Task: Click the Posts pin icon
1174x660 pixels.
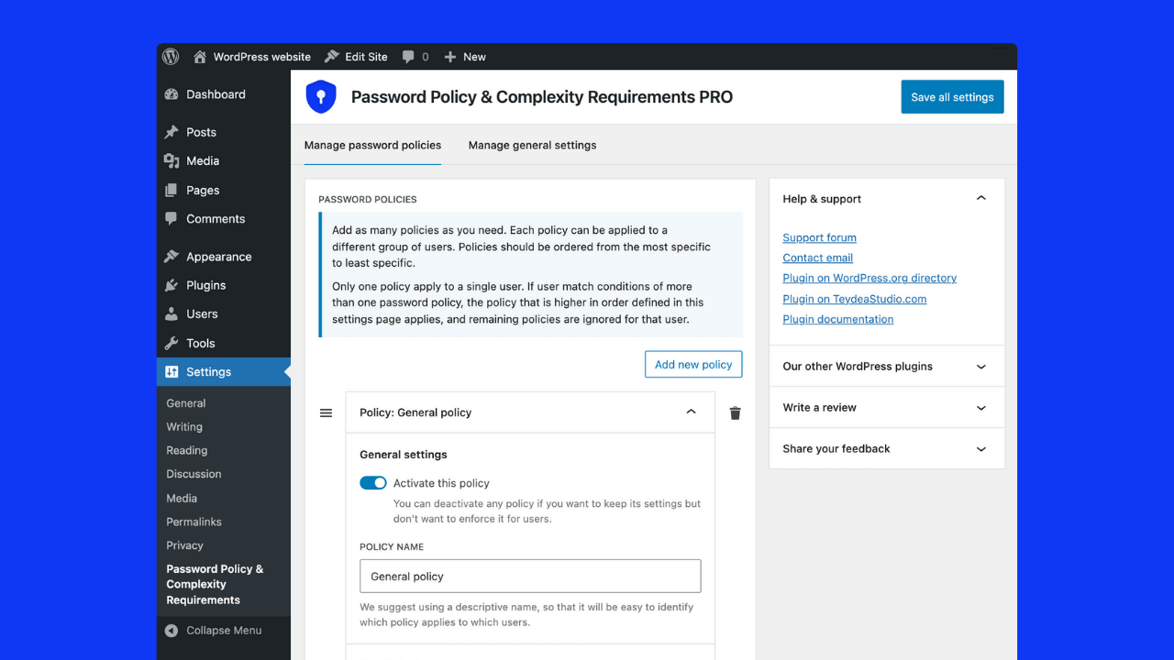Action: click(172, 132)
